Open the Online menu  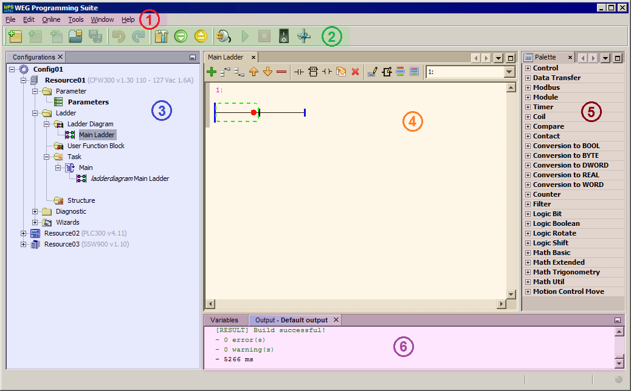pos(50,19)
